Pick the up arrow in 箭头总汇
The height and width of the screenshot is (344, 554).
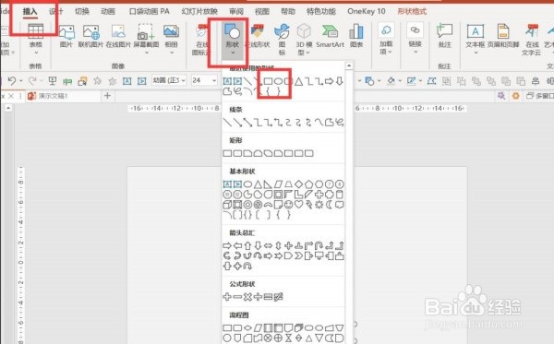click(247, 245)
